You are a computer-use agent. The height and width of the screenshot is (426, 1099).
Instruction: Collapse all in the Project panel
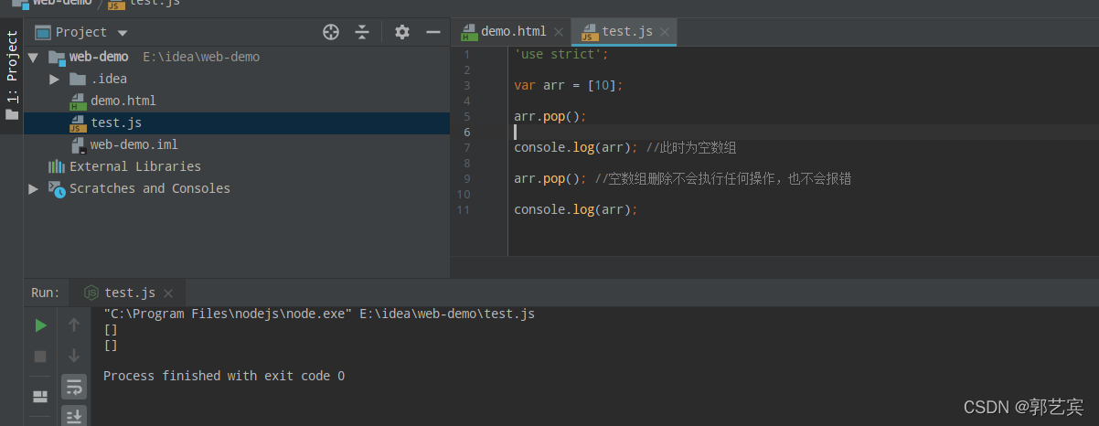coord(362,32)
